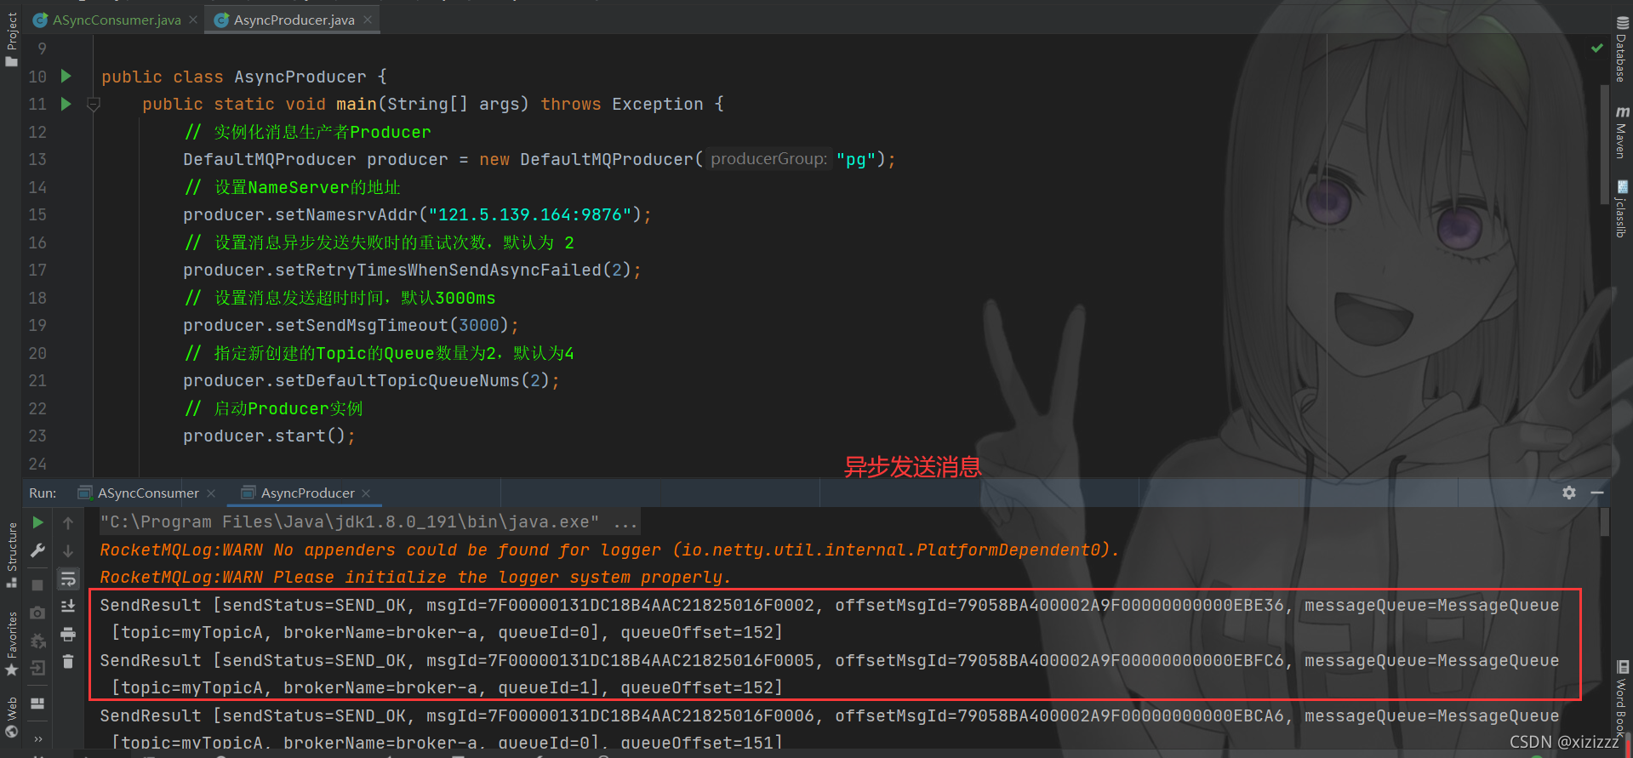
Task: Click the Exit icon in Run toolbar
Action: click(x=37, y=668)
